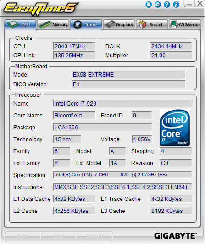Click the 'Instructions' label
The image size is (205, 245).
(x=28, y=187)
